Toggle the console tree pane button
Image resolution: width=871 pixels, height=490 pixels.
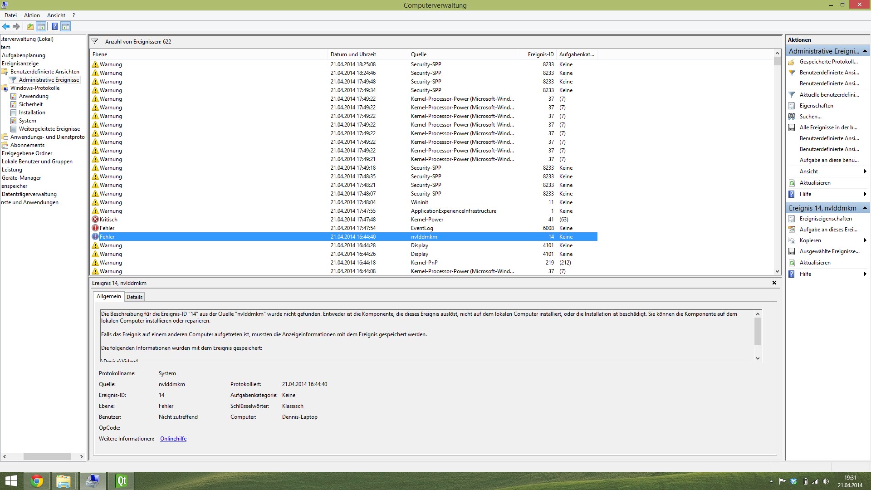point(41,27)
